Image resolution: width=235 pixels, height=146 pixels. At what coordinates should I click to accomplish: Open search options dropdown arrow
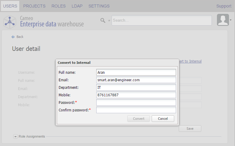coord(109,21)
